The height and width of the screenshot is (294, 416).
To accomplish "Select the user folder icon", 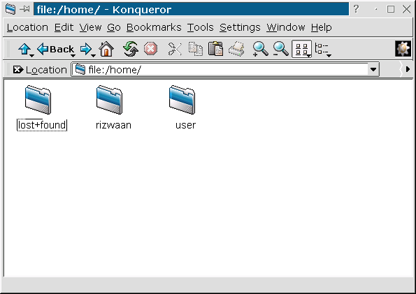I will click(x=182, y=100).
